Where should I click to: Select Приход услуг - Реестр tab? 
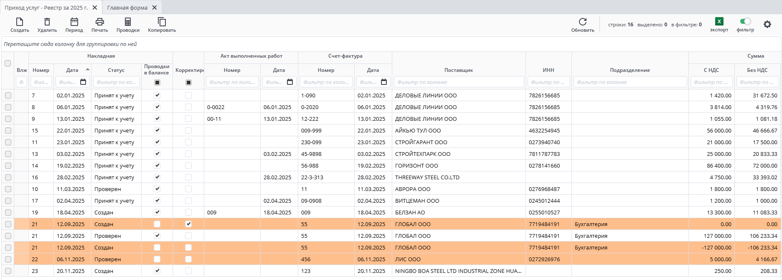point(46,8)
